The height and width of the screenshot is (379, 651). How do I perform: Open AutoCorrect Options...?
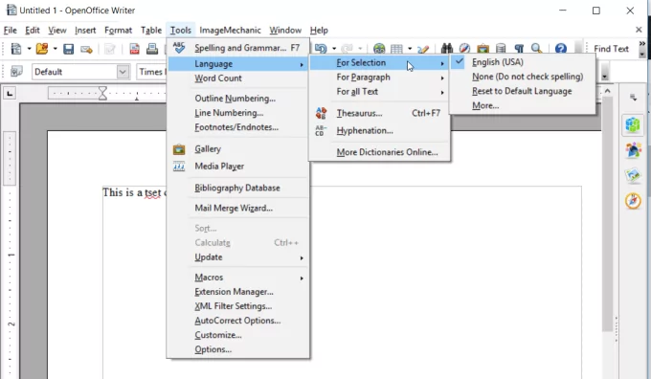237,321
